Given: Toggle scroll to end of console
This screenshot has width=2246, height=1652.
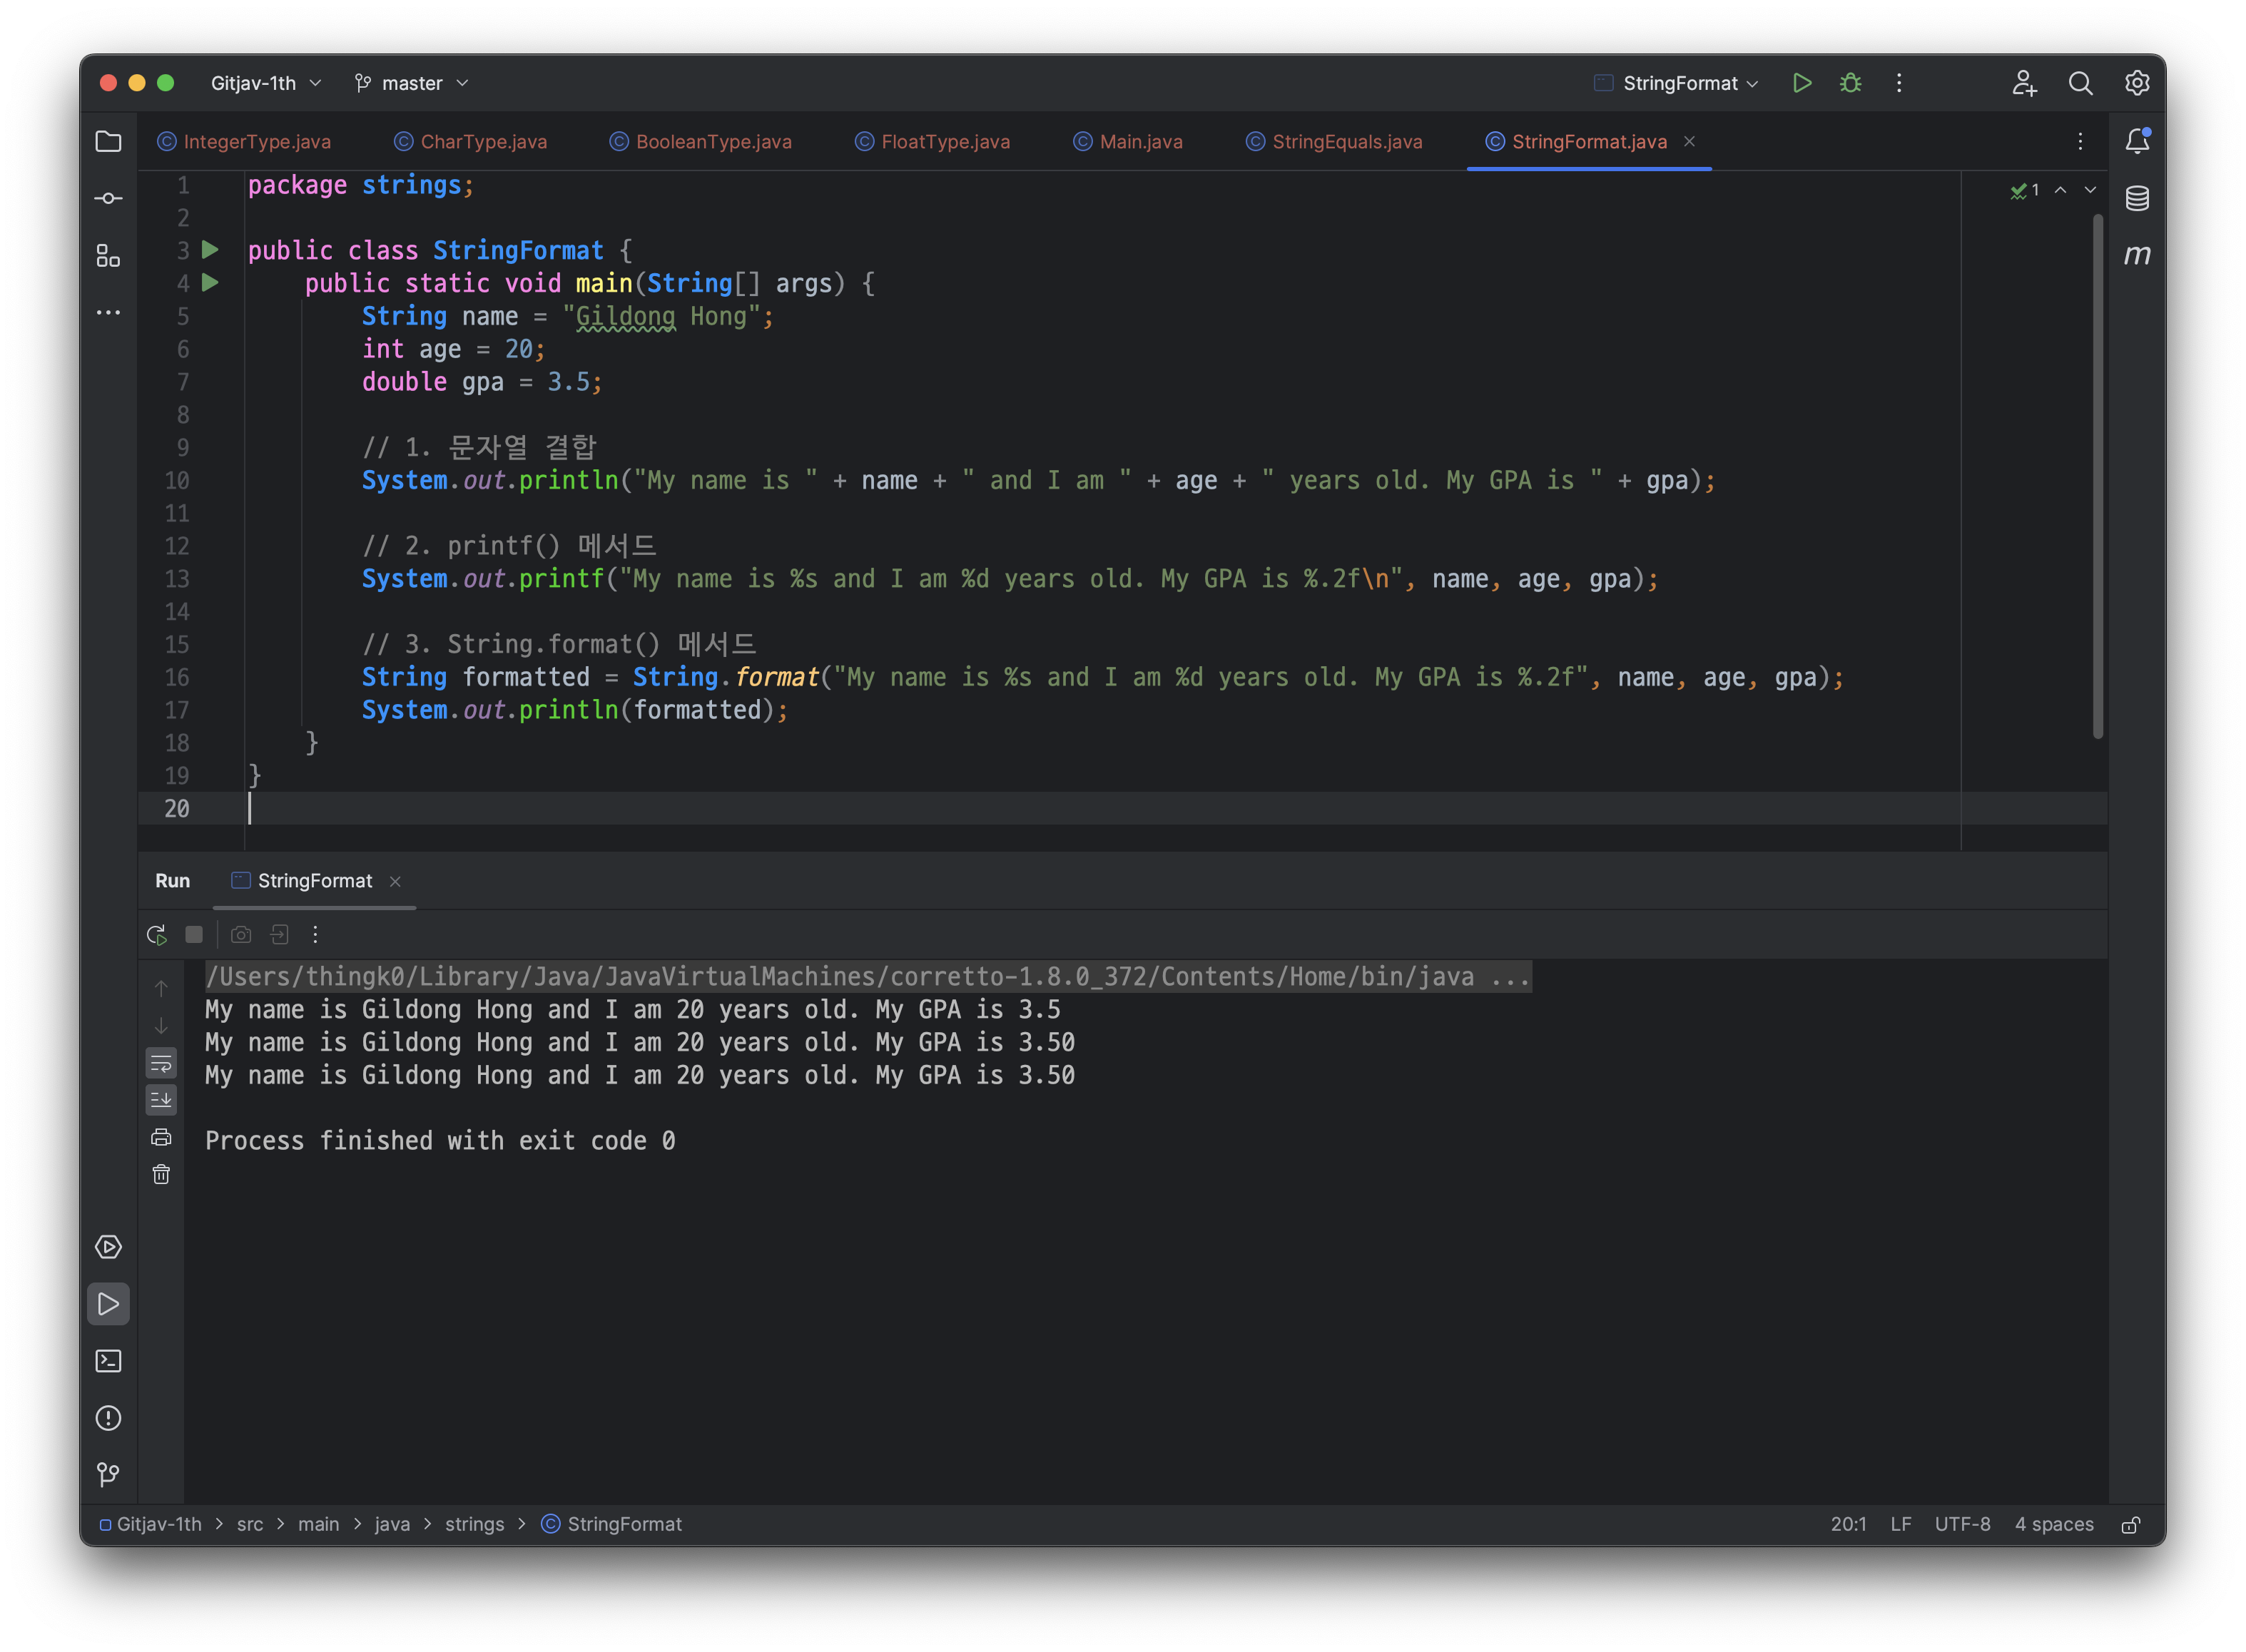Looking at the screenshot, I should pos(161,1100).
